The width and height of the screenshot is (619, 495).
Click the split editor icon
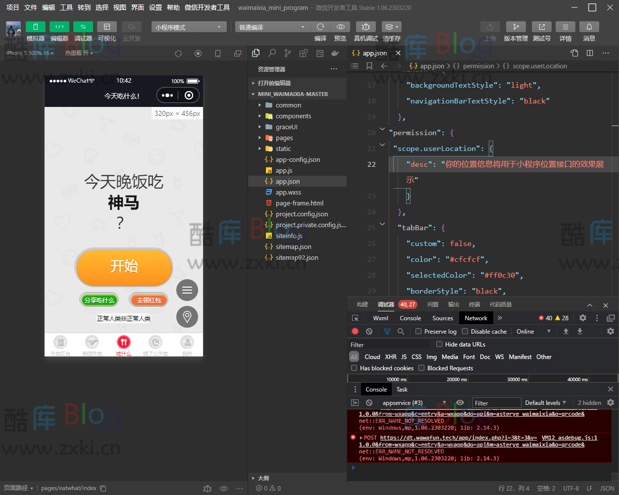click(590, 53)
